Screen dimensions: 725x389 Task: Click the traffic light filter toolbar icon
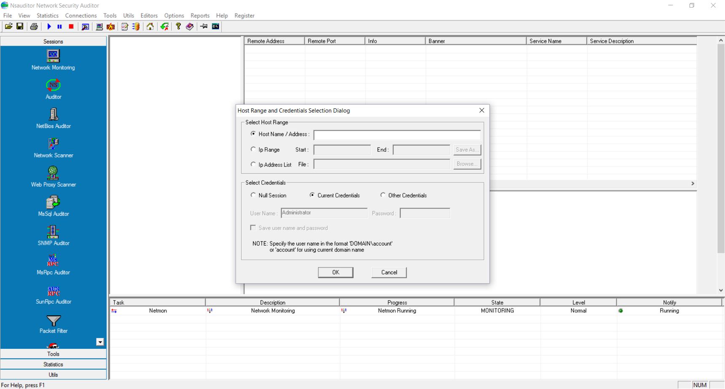(x=136, y=27)
